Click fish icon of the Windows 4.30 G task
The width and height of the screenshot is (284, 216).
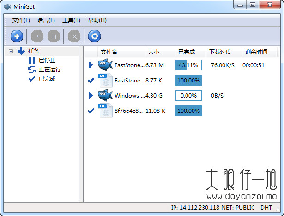105,95
